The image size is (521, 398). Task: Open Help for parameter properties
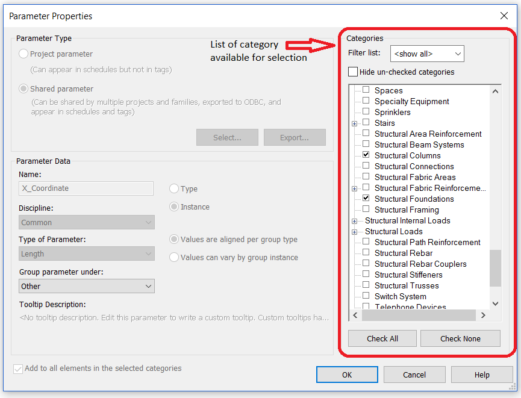click(x=482, y=375)
